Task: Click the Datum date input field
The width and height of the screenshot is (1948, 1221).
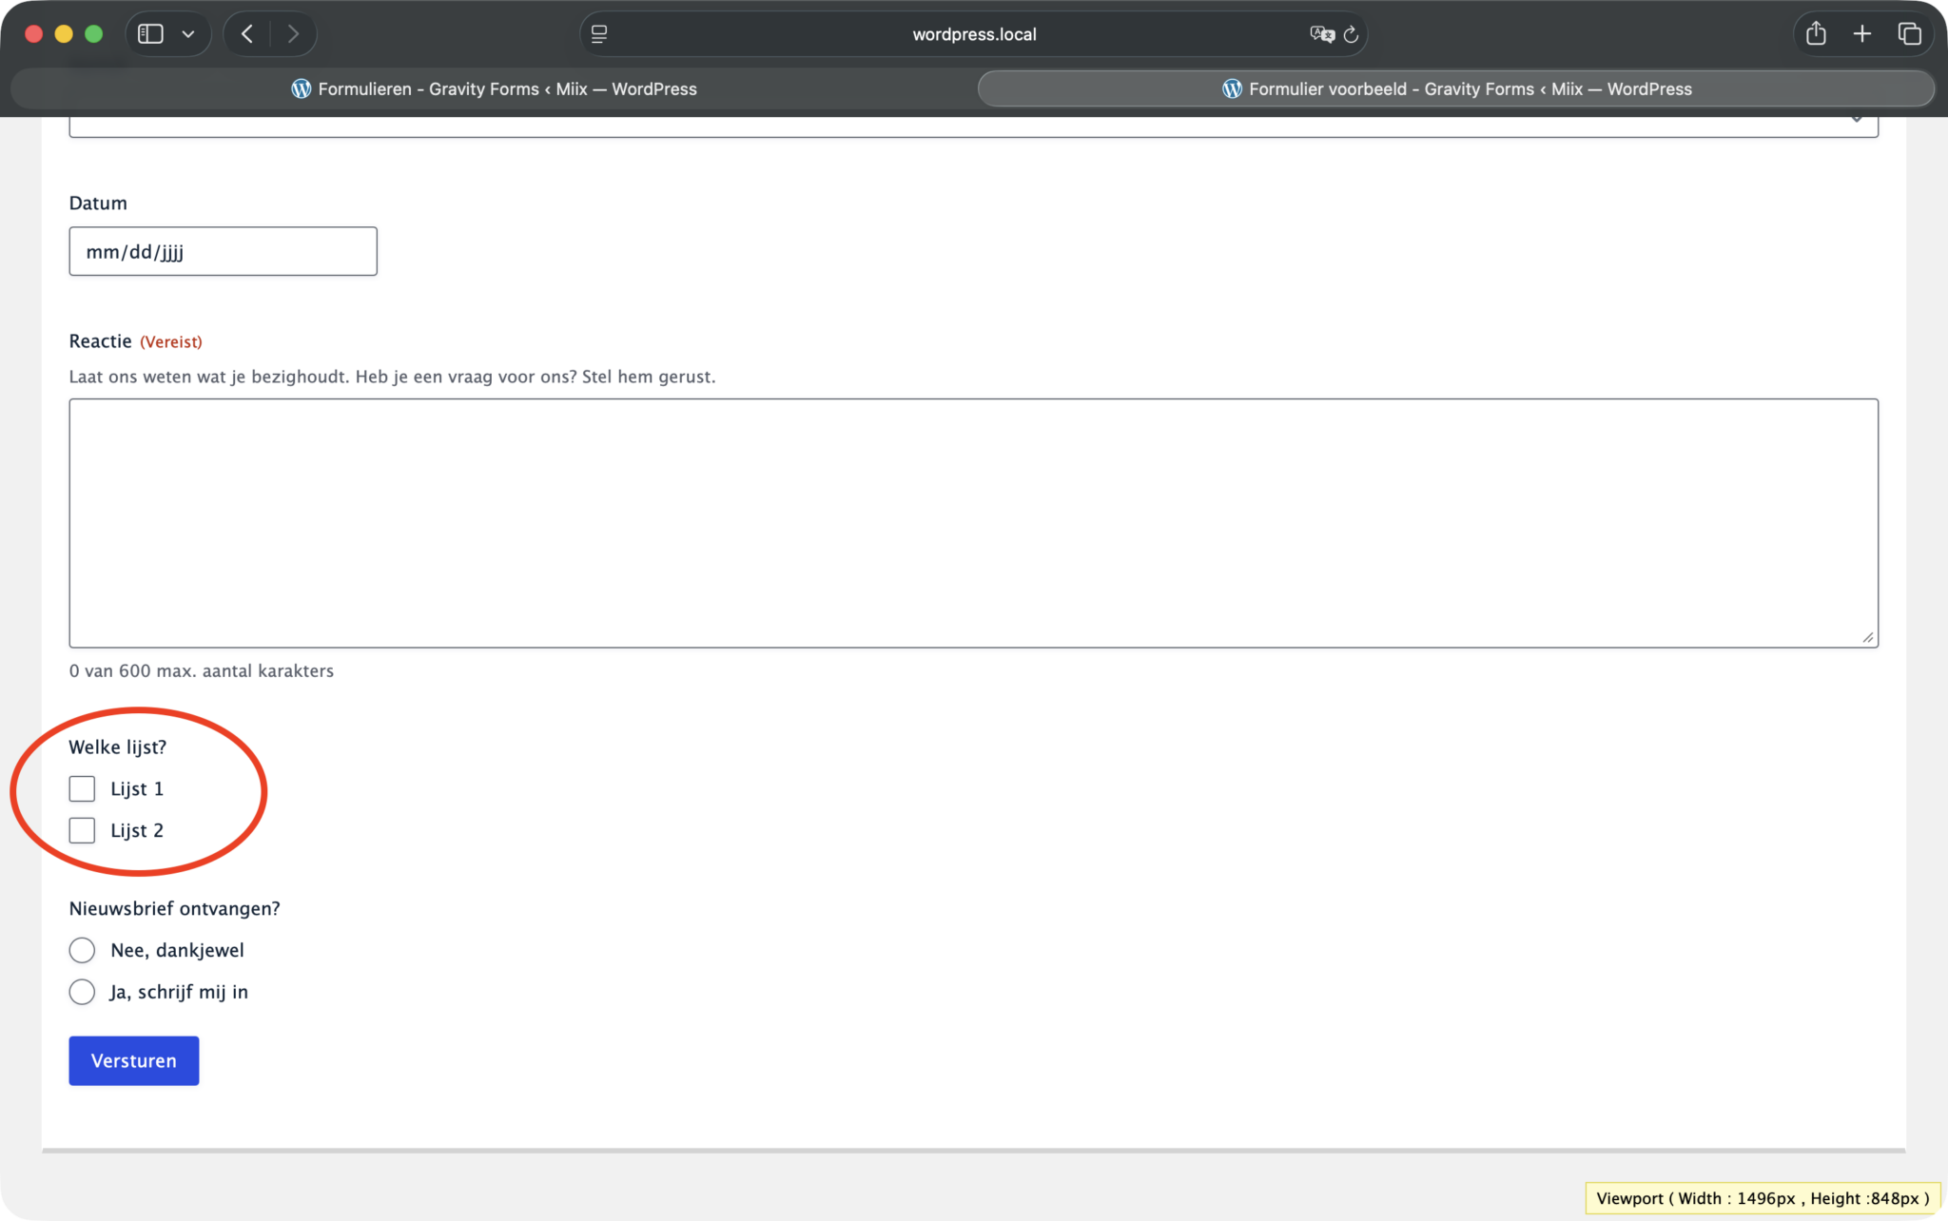Action: [223, 251]
